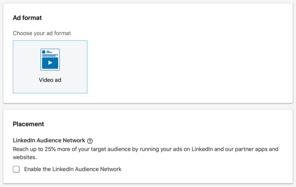Click the "Enable the LinkedIn Audience Network" label

(x=73, y=169)
